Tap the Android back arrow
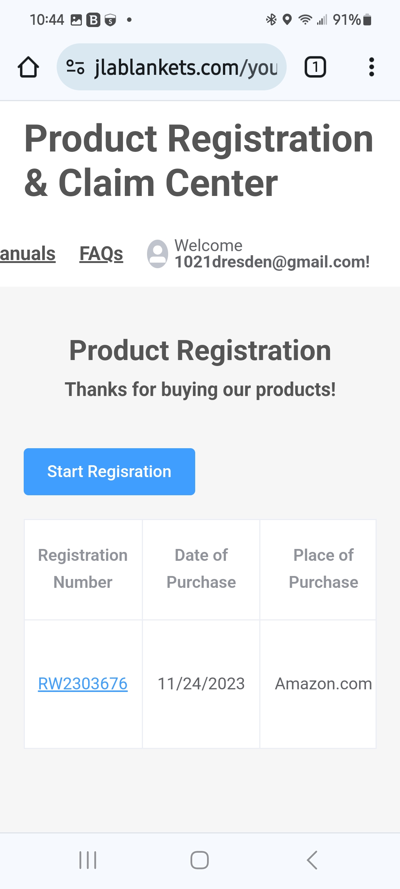The image size is (400, 889). [312, 860]
